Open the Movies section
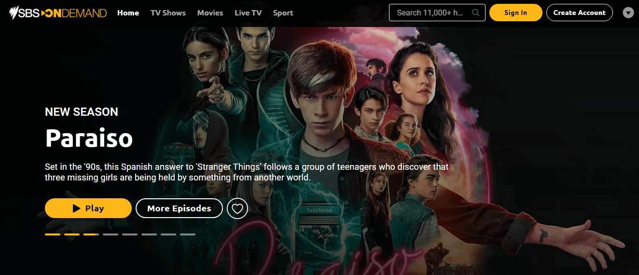 (210, 13)
